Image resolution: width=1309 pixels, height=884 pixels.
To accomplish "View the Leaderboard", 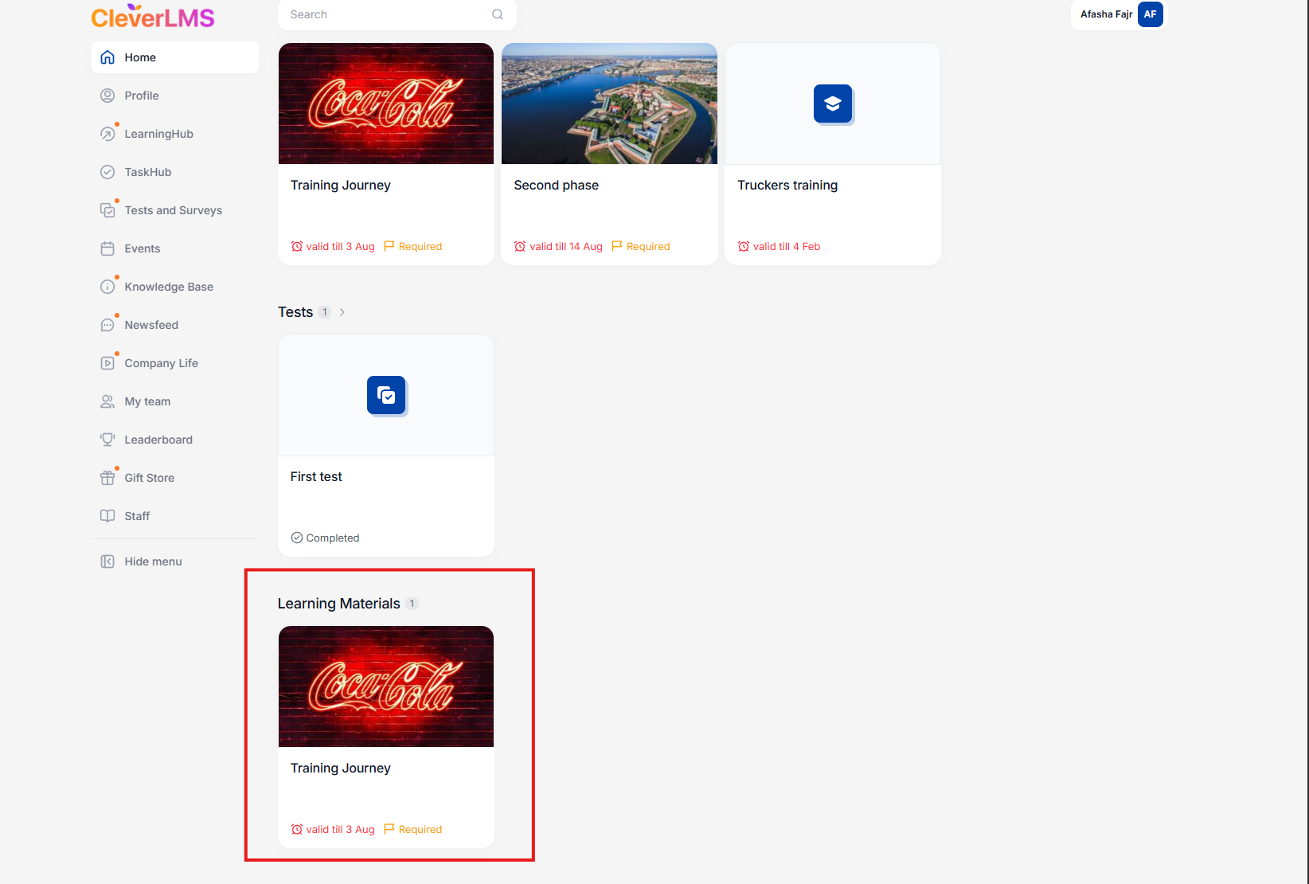I will pos(175,440).
